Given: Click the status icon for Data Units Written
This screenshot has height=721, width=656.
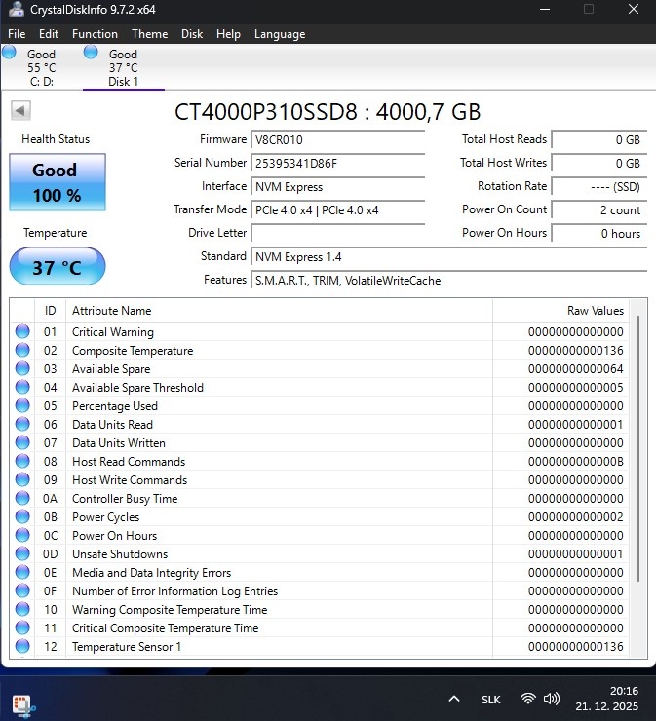Looking at the screenshot, I should click(22, 442).
